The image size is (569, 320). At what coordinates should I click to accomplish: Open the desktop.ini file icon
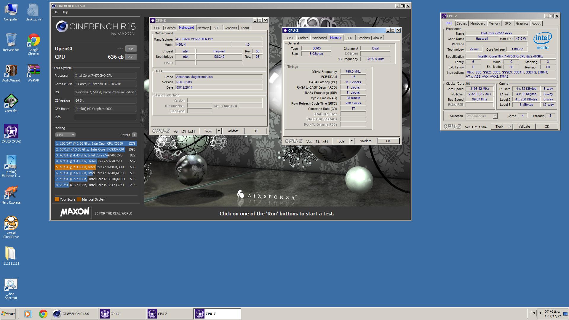pyautogui.click(x=33, y=12)
